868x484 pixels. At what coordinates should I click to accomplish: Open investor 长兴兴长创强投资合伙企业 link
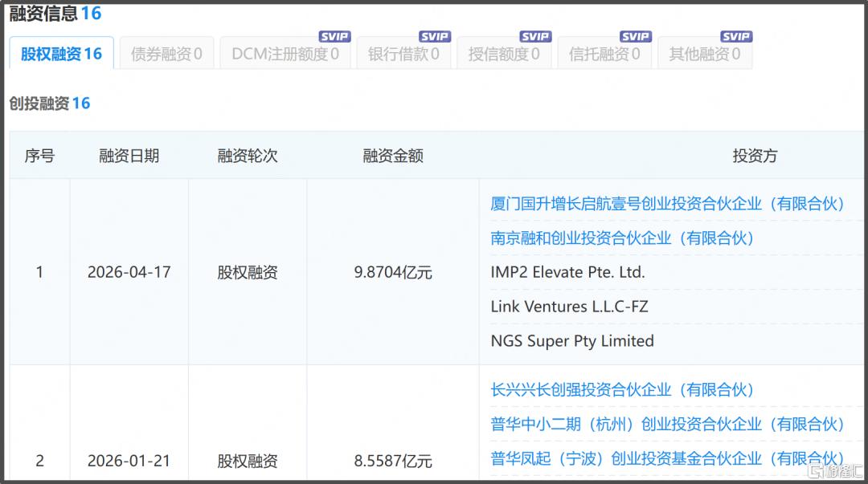(x=622, y=389)
